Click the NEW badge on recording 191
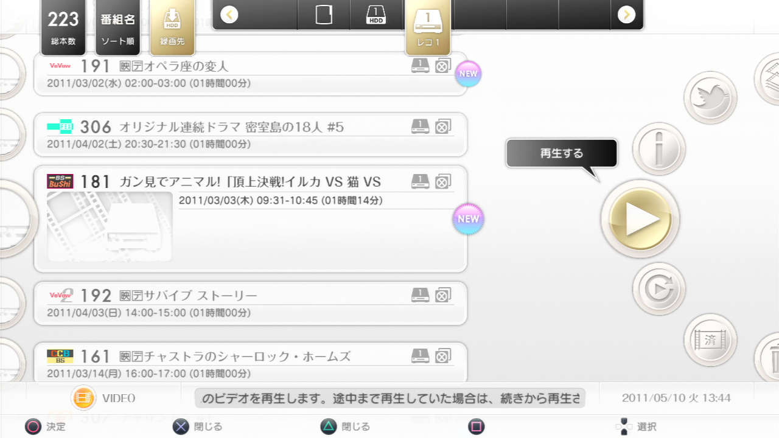The width and height of the screenshot is (779, 438). 468,74
